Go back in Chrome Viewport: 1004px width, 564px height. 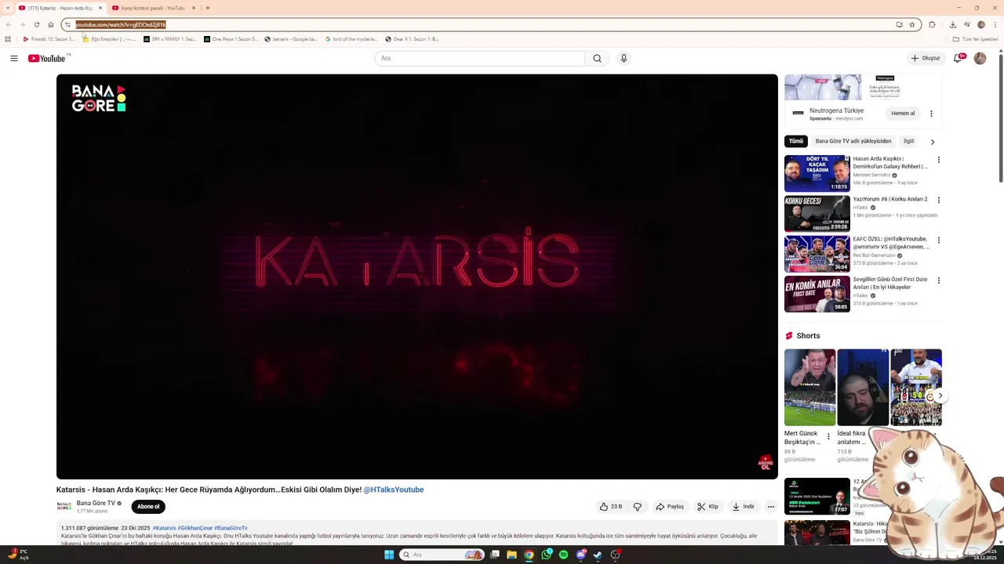tap(9, 24)
